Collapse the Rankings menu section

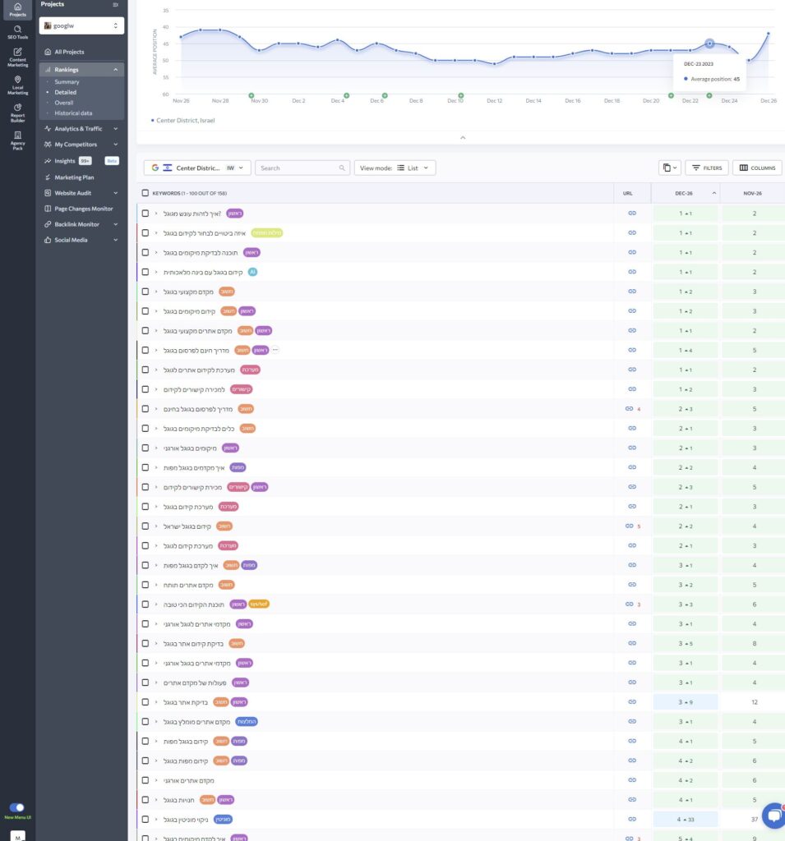(x=115, y=70)
